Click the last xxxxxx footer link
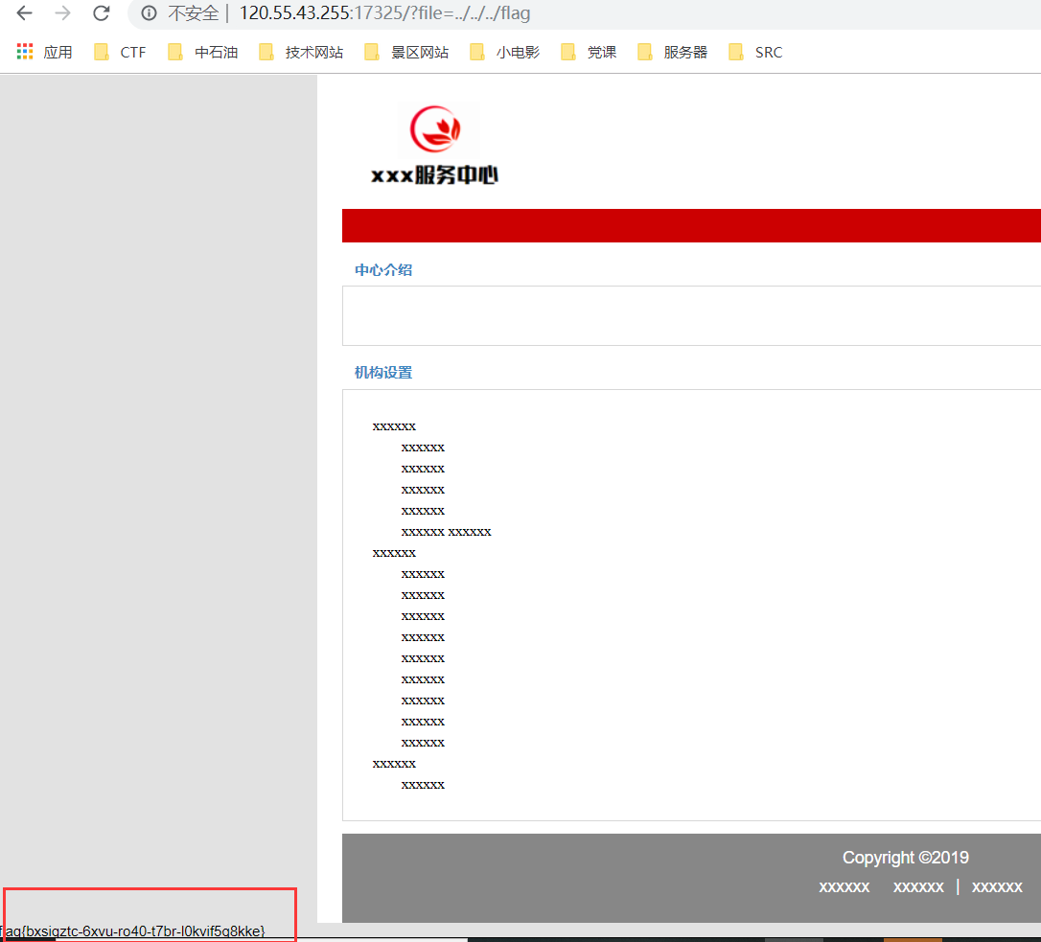Screen dimensions: 1041x942 997,887
